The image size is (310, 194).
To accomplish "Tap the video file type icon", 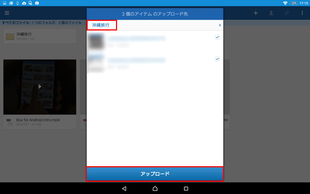I will tap(9, 122).
